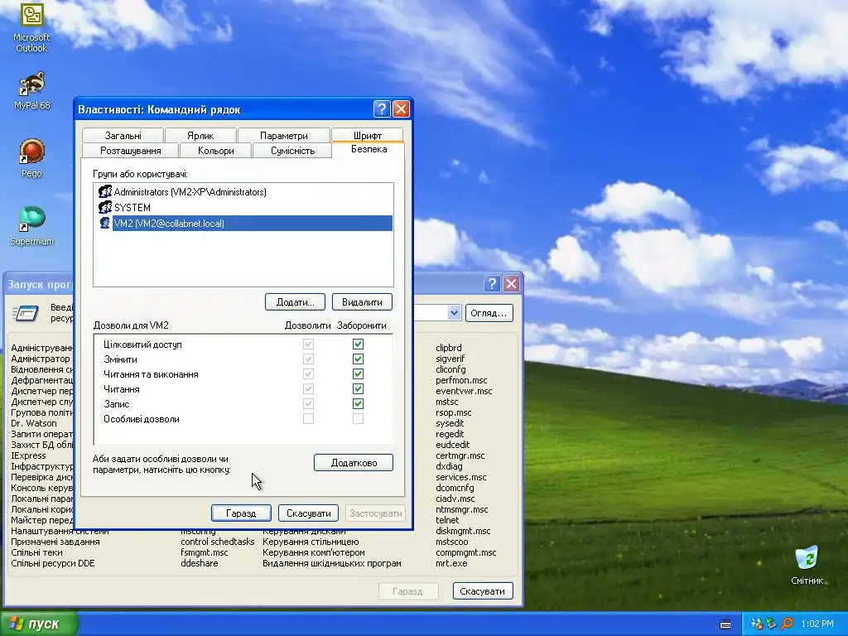Toggle the Дозволити checkbox for Читання
848x636 pixels.
[x=308, y=389]
